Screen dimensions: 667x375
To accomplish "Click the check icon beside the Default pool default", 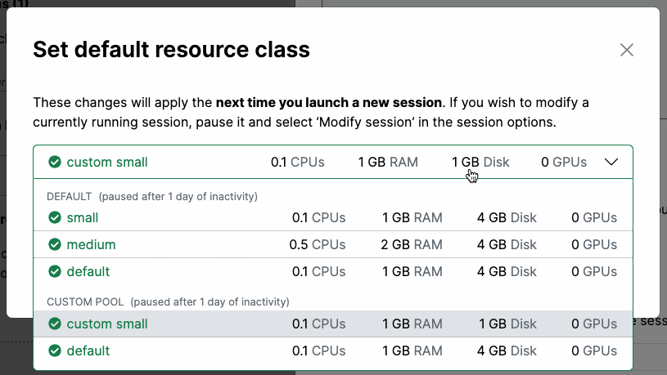I will pyautogui.click(x=55, y=271).
